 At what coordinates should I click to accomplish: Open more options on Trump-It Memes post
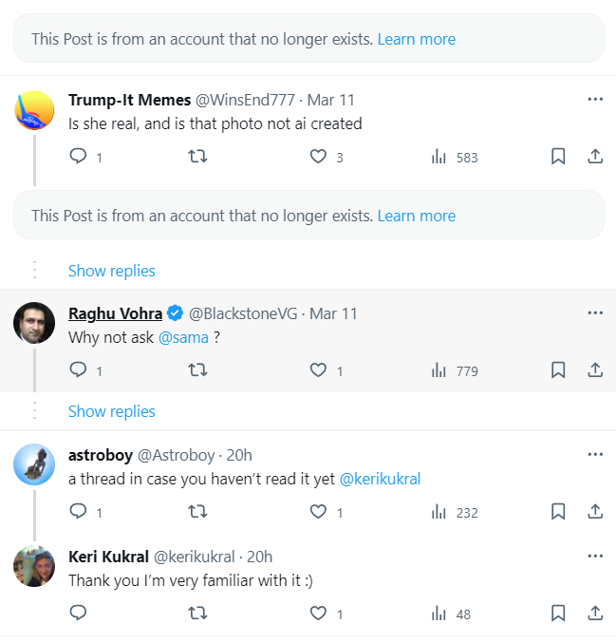click(595, 100)
